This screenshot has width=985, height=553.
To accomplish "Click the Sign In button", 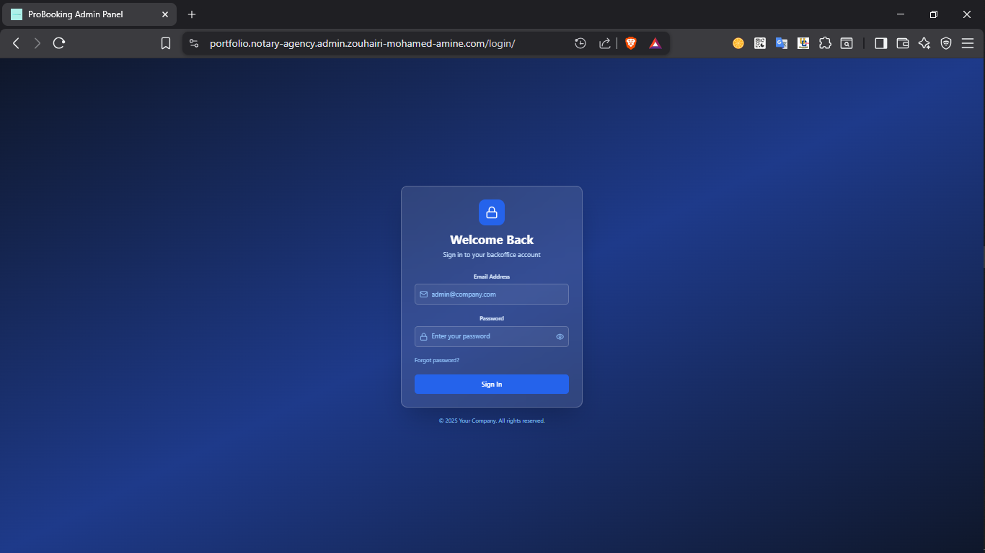I will [491, 384].
